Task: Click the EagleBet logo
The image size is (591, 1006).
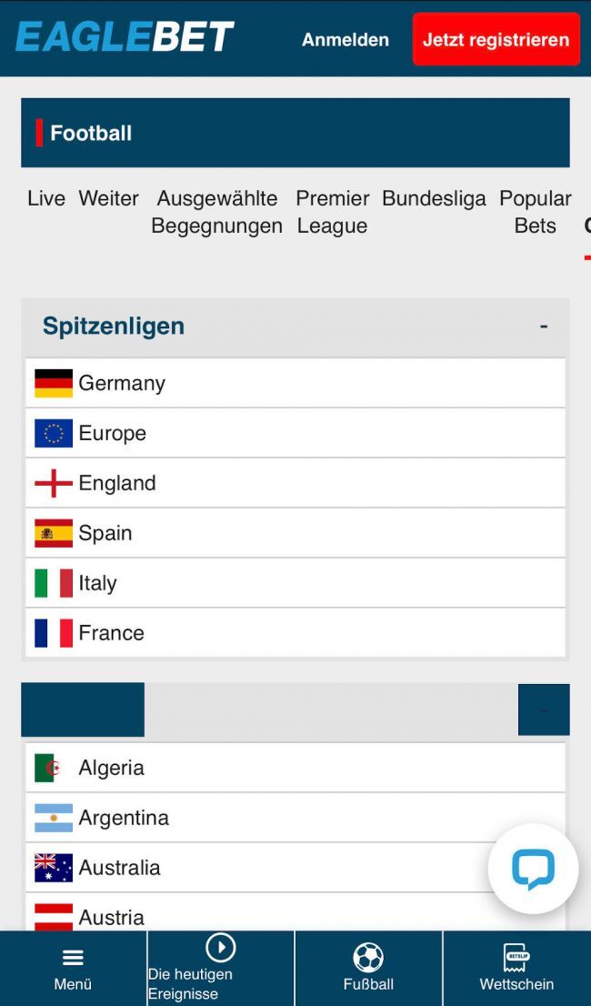Action: tap(125, 37)
